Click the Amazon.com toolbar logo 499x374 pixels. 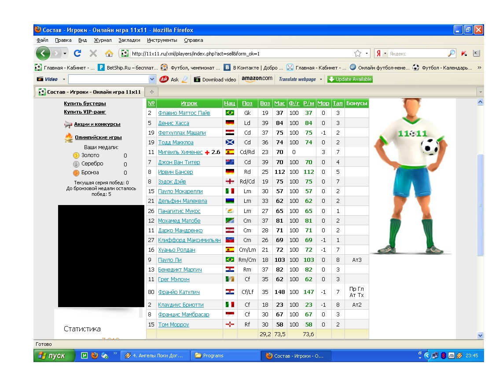point(257,79)
